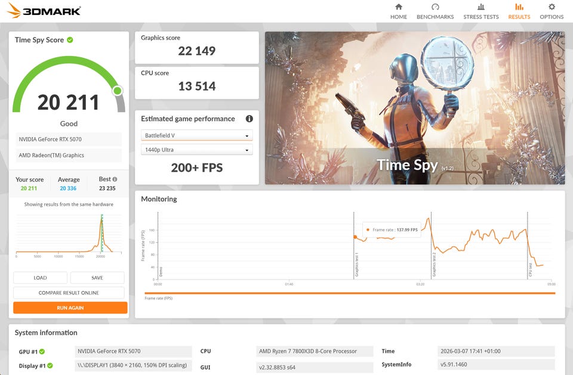The image size is (573, 375).
Task: Click NVIDIA GeForce RTX 5070 under the score
Action: click(69, 139)
